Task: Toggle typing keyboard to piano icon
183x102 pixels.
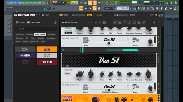Action: tap(81, 8)
